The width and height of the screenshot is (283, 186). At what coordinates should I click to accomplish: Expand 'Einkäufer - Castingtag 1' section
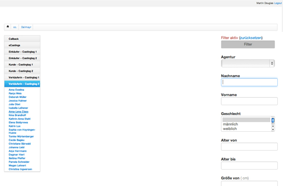tap(22, 52)
